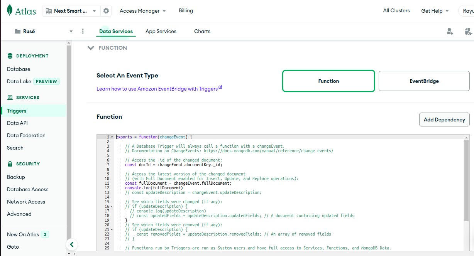Switch to the Charts tab
Screen dimensions: 474x256
202,31
